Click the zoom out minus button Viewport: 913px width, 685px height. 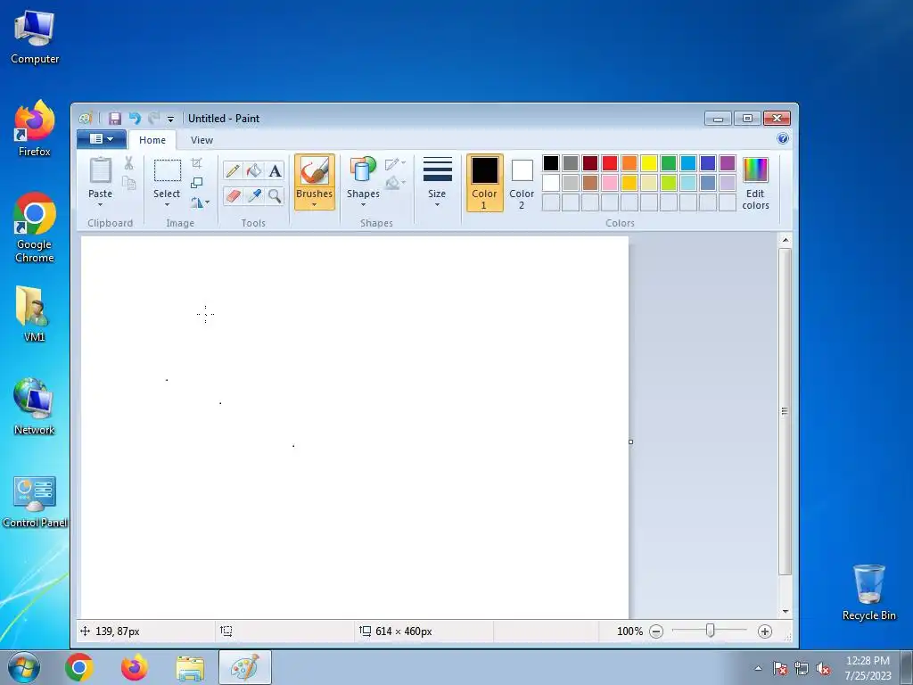pos(656,631)
